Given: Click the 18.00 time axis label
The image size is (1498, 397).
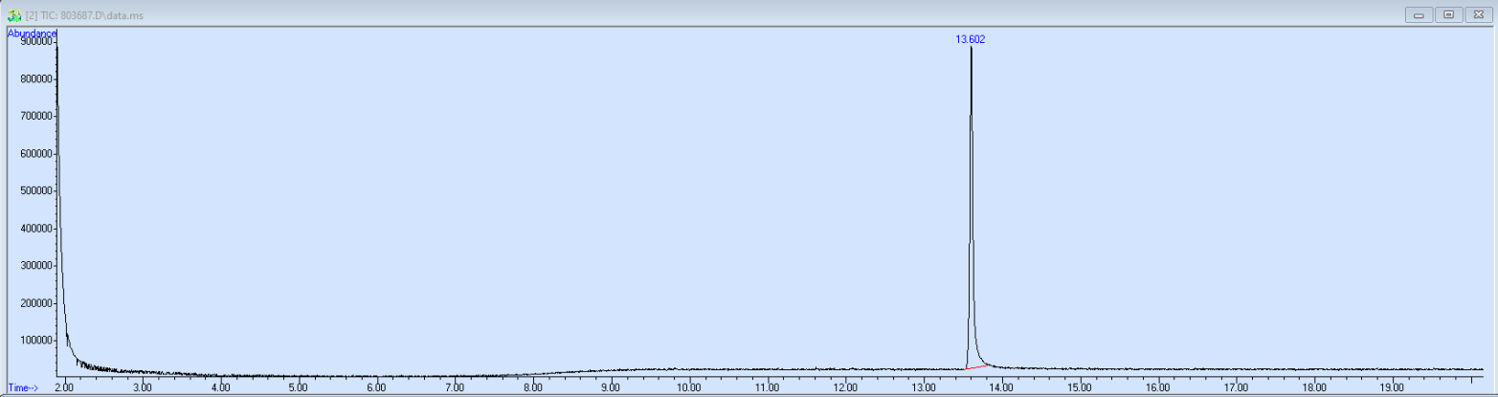Looking at the screenshot, I should (1313, 387).
